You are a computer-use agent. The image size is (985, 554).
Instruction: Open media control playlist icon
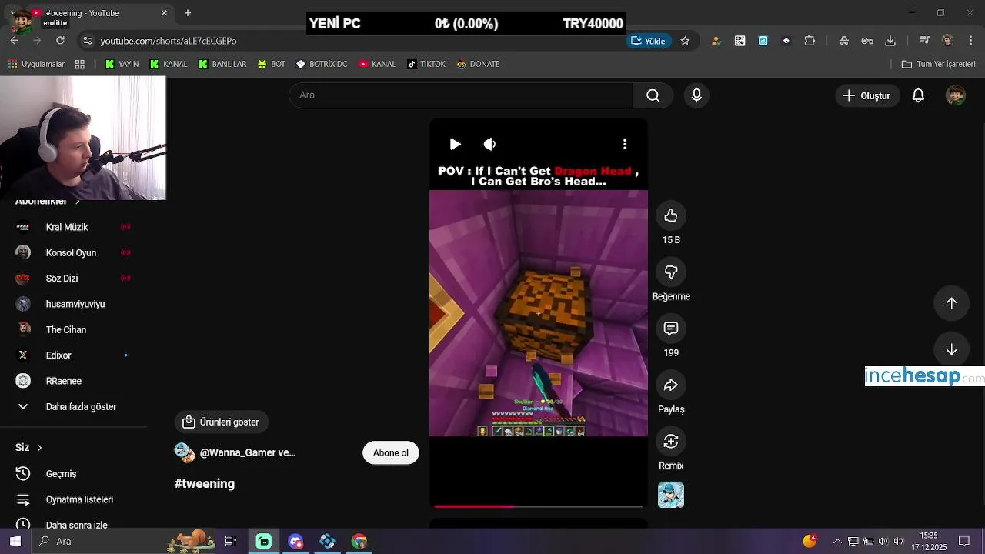coord(924,41)
